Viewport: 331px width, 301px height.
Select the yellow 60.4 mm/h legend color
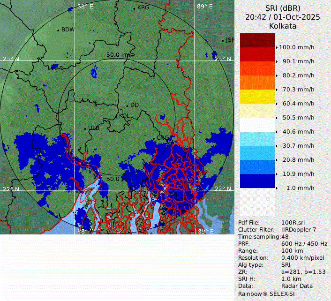click(x=257, y=97)
